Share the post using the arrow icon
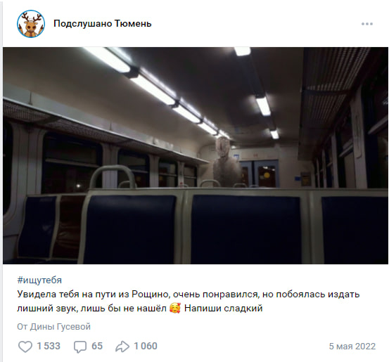 pos(122,347)
